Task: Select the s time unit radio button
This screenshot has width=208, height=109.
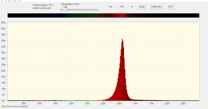Action: [x=130, y=6]
